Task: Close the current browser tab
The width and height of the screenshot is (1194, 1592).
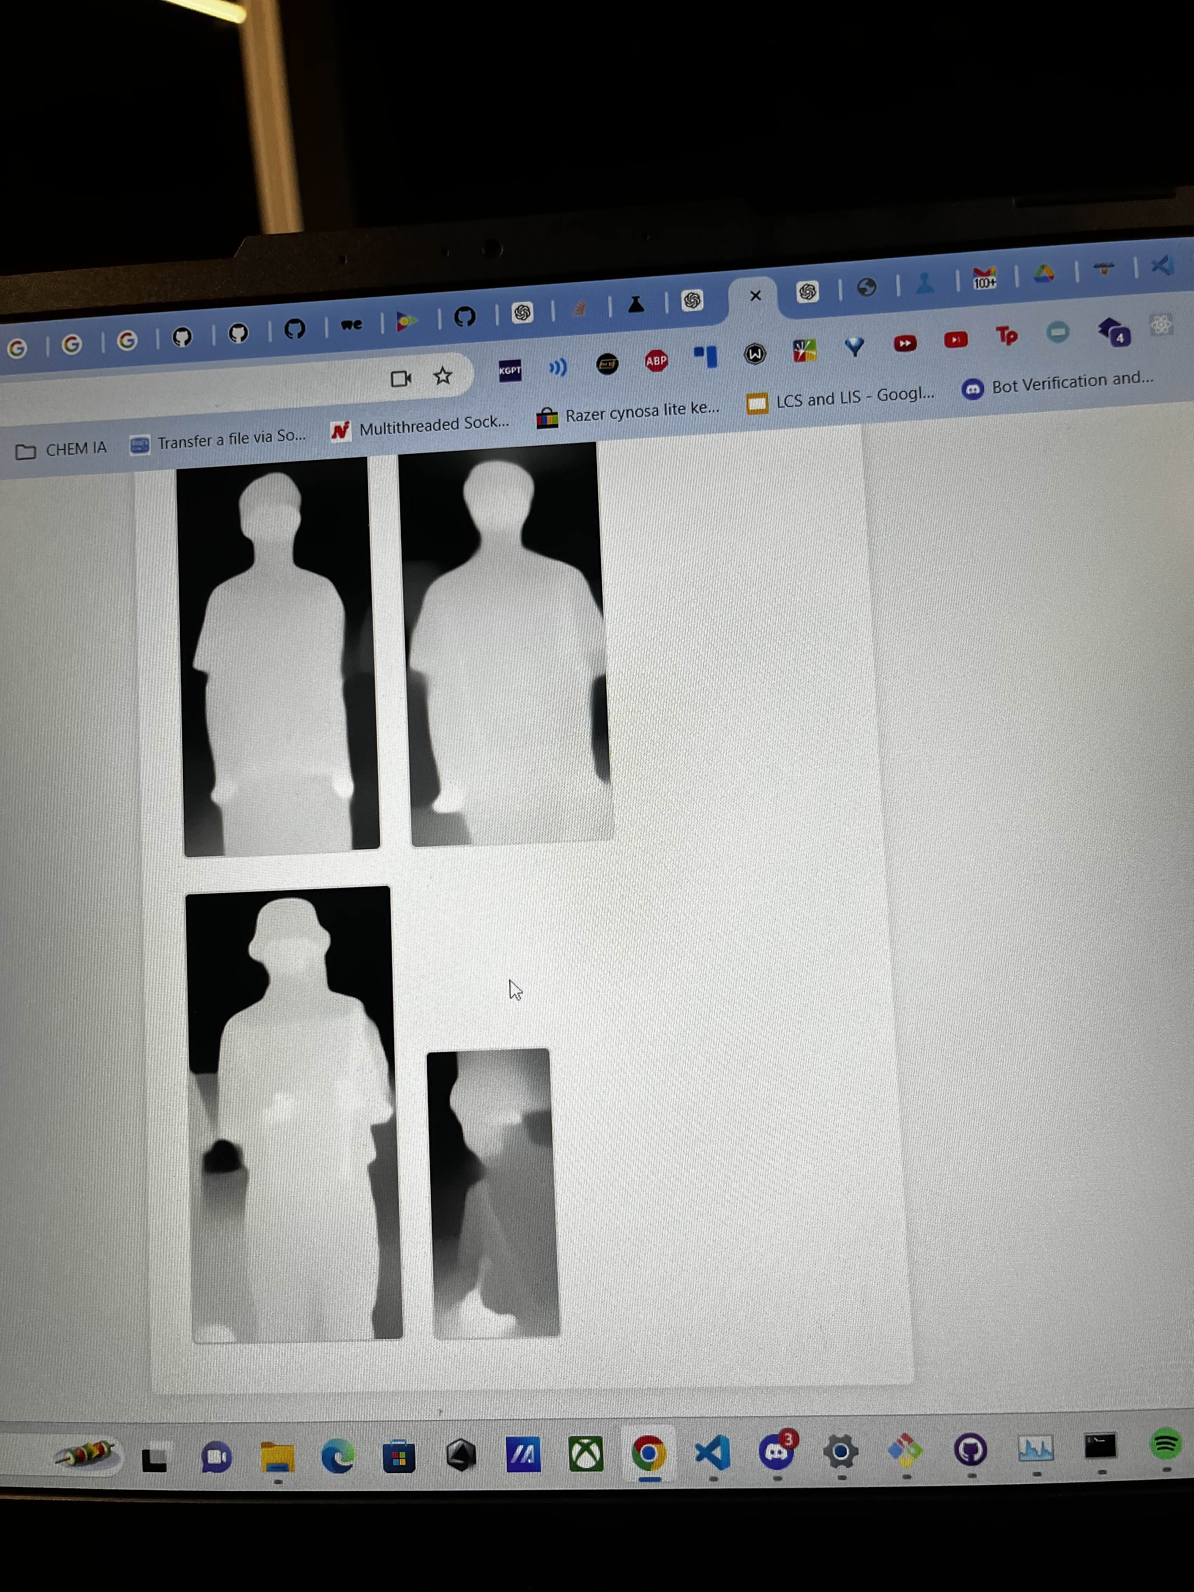Action: [x=755, y=296]
